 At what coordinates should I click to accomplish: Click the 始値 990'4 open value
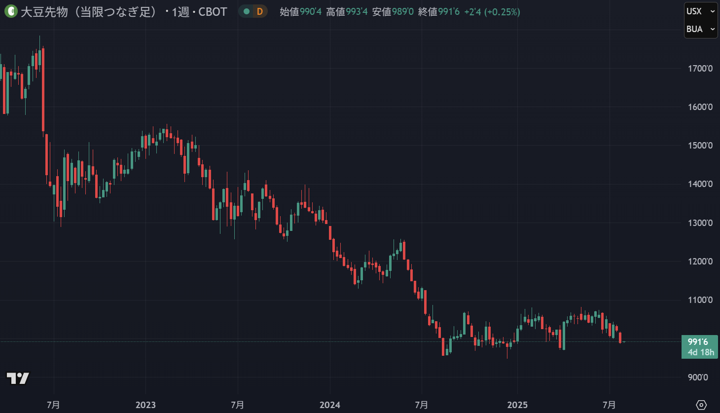[300, 12]
